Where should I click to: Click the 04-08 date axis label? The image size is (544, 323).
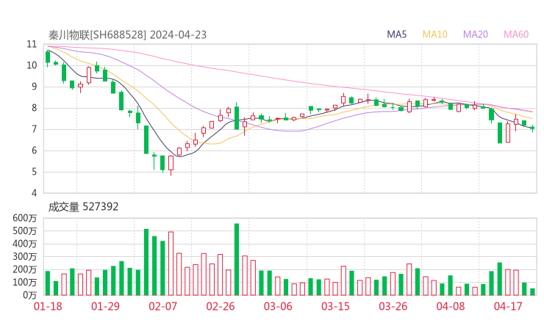pyautogui.click(x=451, y=306)
